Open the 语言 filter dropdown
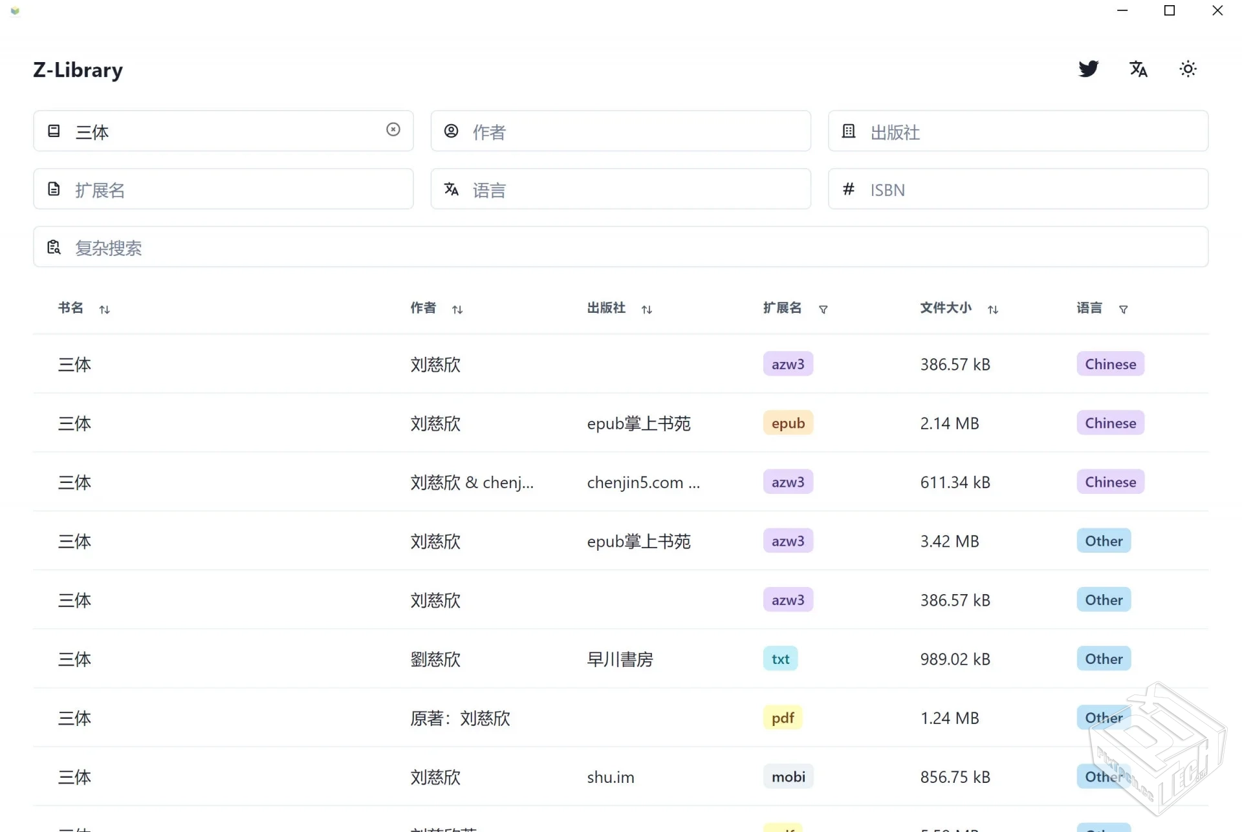Viewport: 1242px width, 832px height. (x=1124, y=309)
